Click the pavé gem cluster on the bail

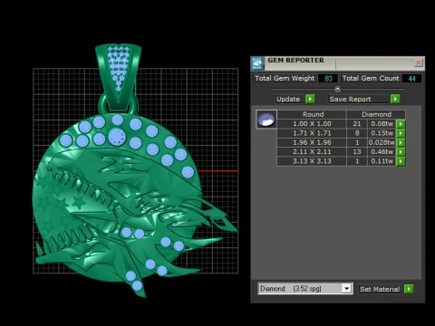coord(119,68)
